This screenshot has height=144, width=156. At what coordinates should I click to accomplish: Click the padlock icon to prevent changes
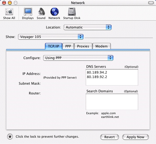point(10,137)
